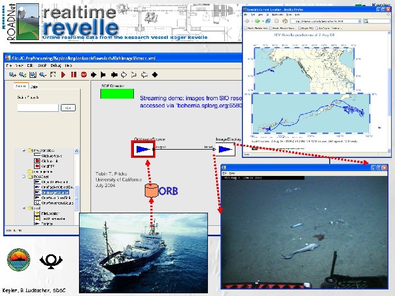The height and width of the screenshot is (296, 395).
Task: Click the black diamond relation icon
Action: click(x=155, y=75)
